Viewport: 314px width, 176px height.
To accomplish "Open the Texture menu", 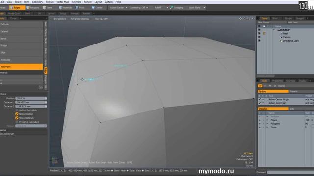I will pyautogui.click(x=50, y=2).
